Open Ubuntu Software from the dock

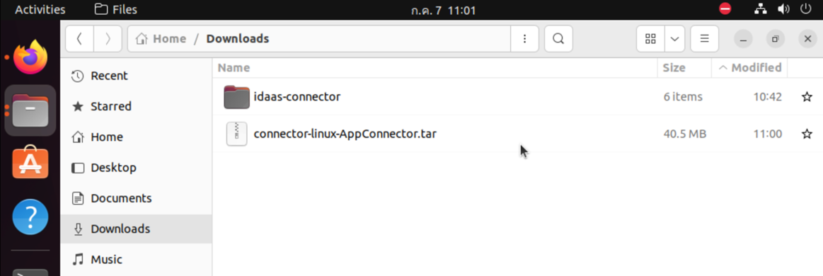pos(30,163)
